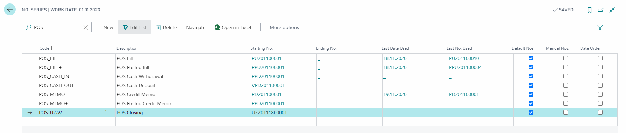Select Edit List mode
The image size is (626, 133).
pyautogui.click(x=134, y=27)
